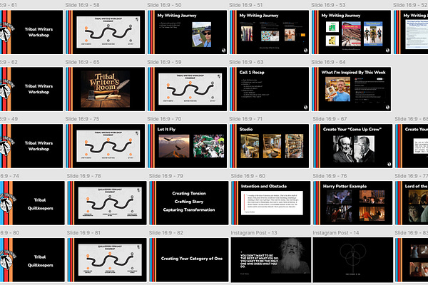Select the Tribal Quillkeepers title slide 74
The image size is (428, 285).
coord(32,203)
